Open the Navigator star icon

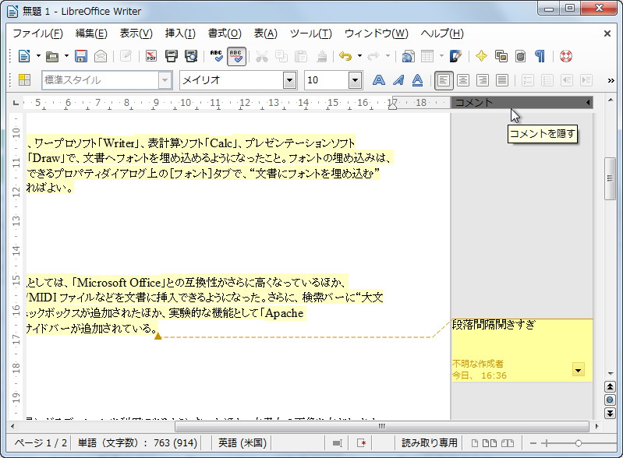pos(481,56)
